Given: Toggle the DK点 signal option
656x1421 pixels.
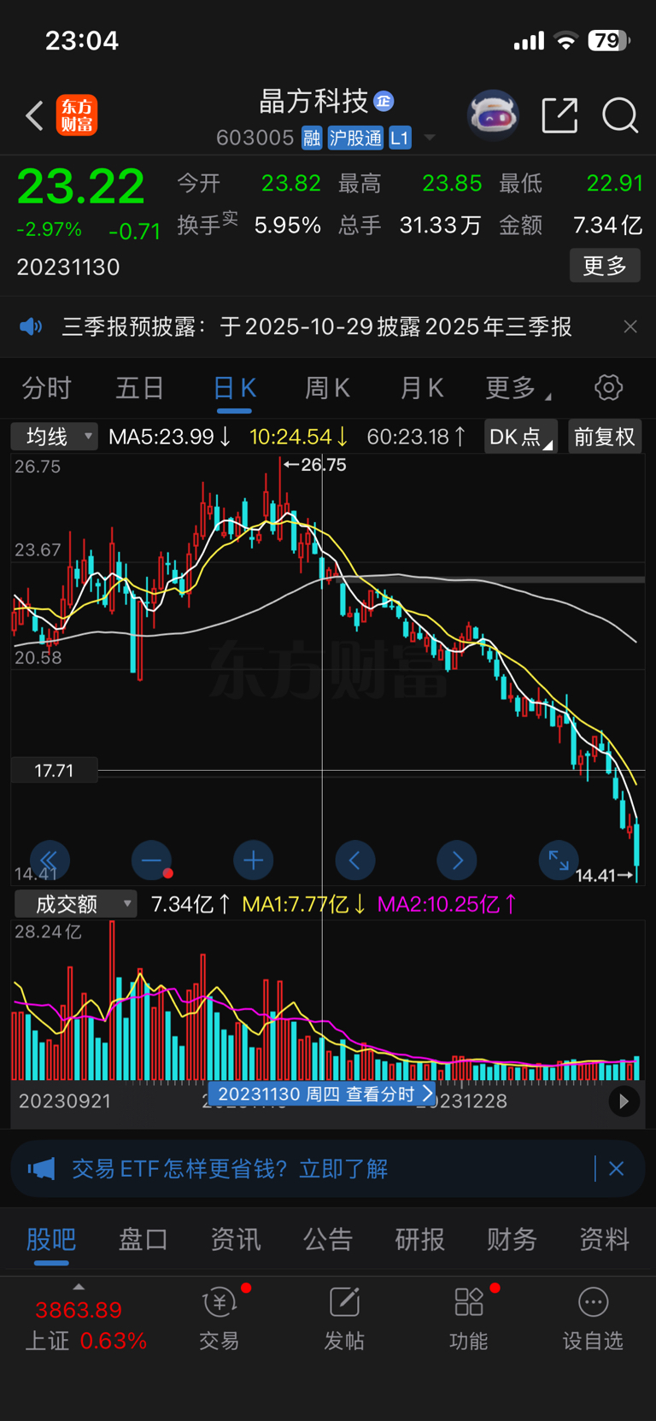Looking at the screenshot, I should (x=520, y=437).
